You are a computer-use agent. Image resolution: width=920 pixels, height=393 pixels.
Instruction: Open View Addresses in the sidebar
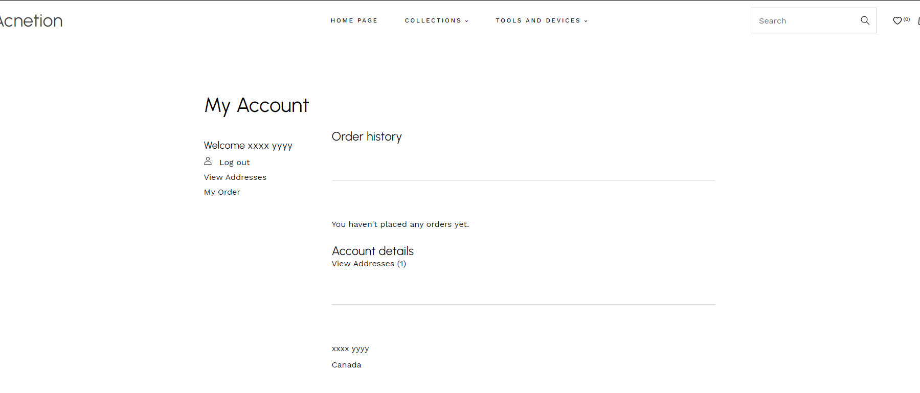coord(235,177)
